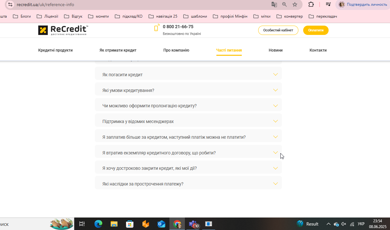
Task: Click the yellow phone icon next to the number
Action: pos(157,28)
